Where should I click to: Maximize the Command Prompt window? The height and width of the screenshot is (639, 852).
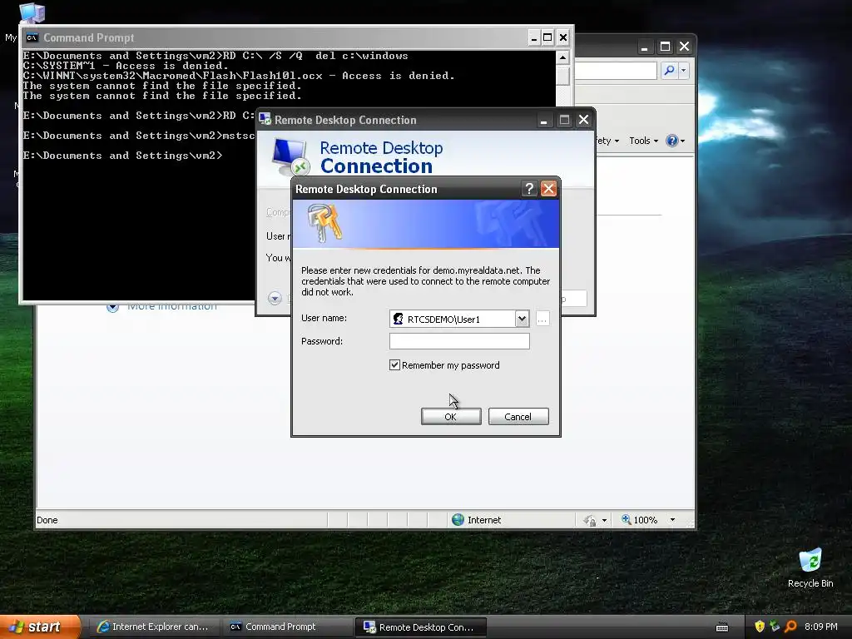pyautogui.click(x=547, y=37)
